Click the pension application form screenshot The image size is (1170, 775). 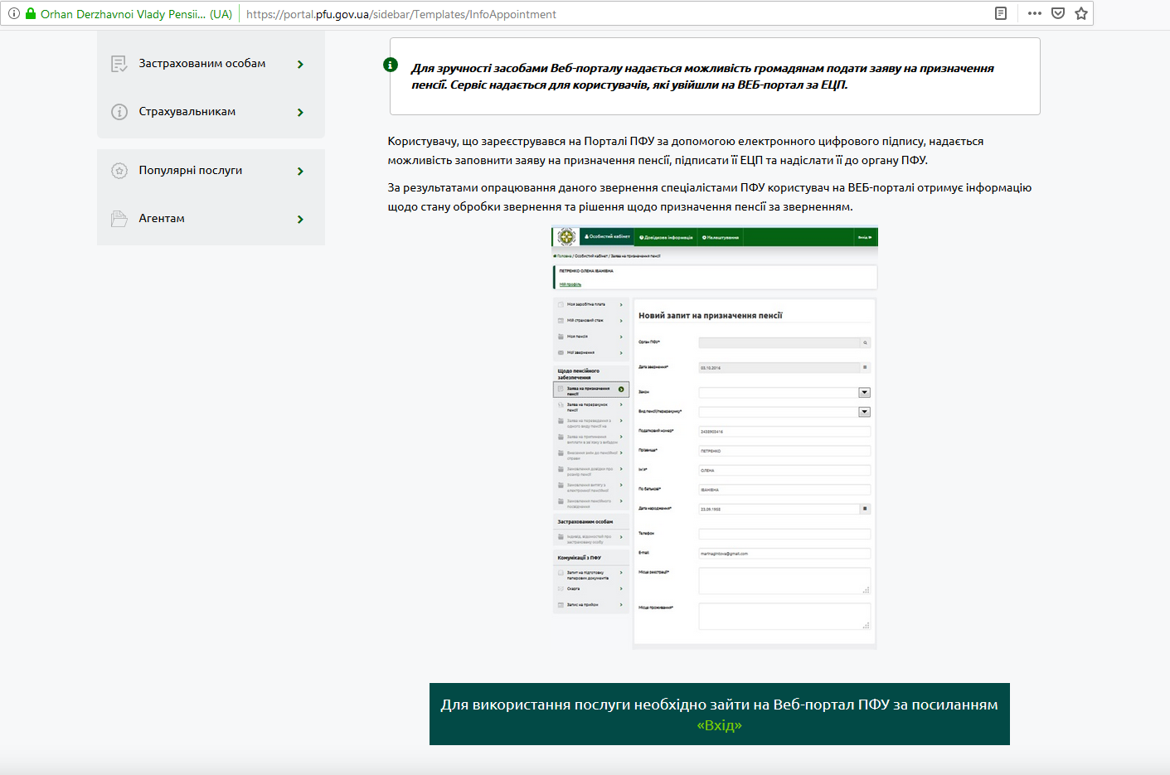coord(714,437)
